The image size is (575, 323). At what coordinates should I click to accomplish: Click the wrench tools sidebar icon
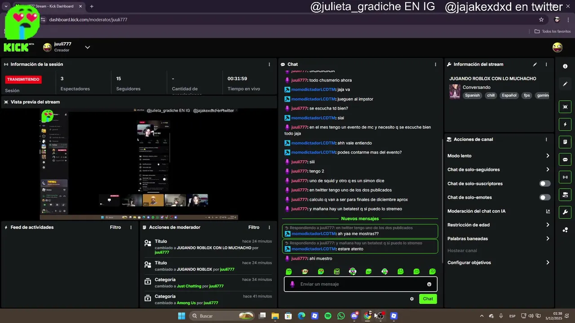[565, 212]
